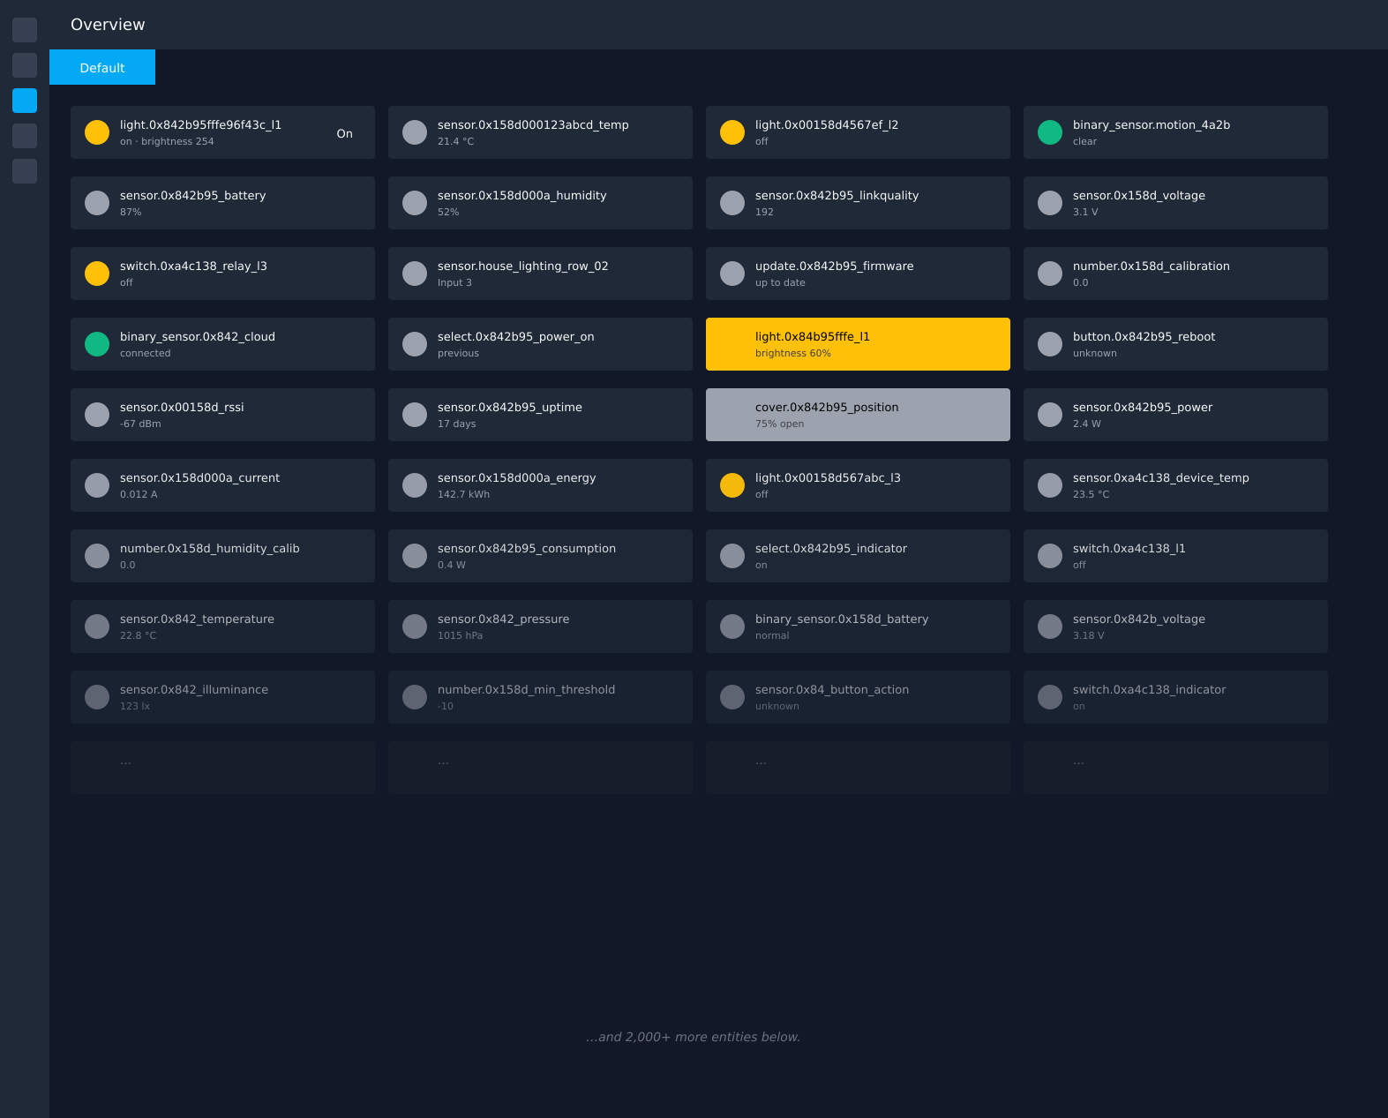Click icon of sensor.0x158d_voltage
1388x1118 pixels.
click(x=1050, y=203)
